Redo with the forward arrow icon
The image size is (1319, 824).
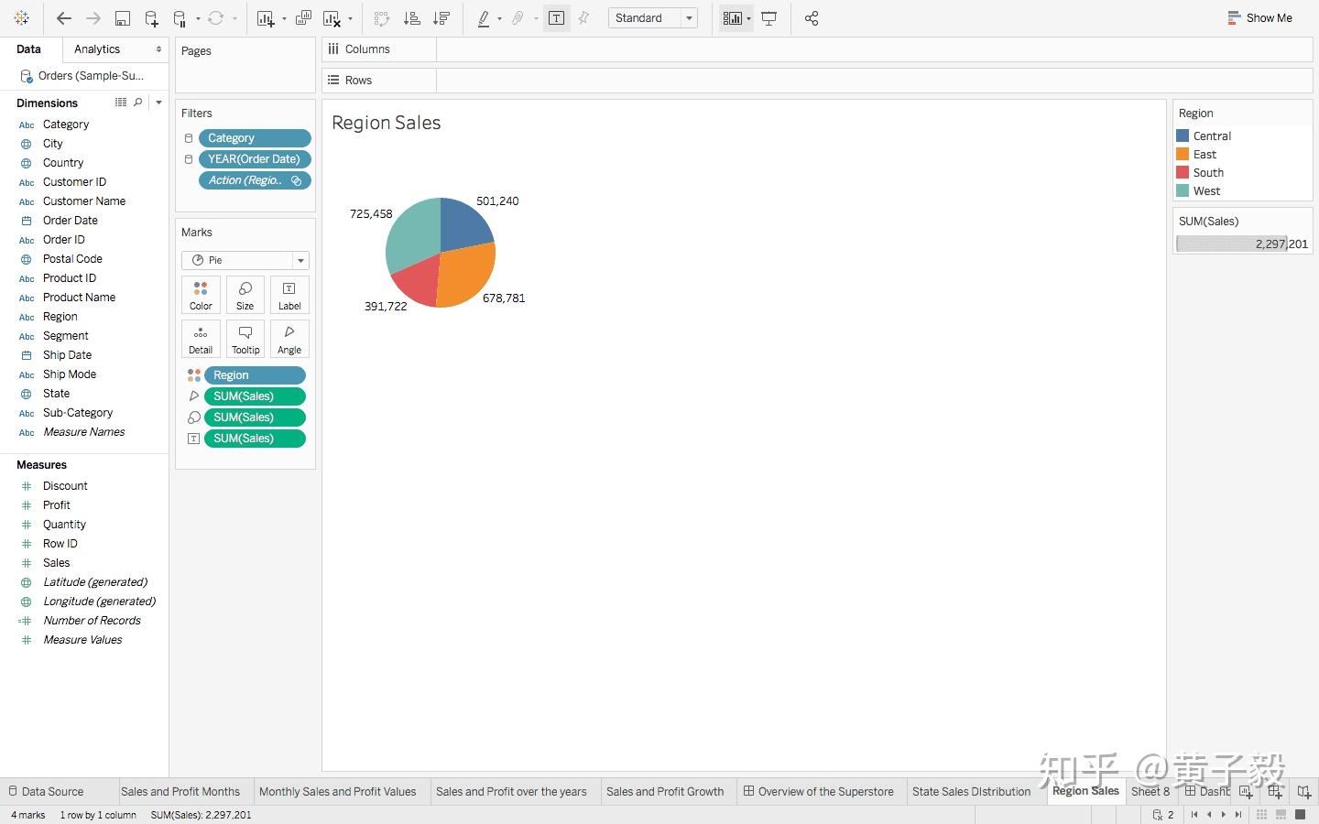click(93, 18)
